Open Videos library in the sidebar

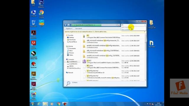(x=70, y=55)
